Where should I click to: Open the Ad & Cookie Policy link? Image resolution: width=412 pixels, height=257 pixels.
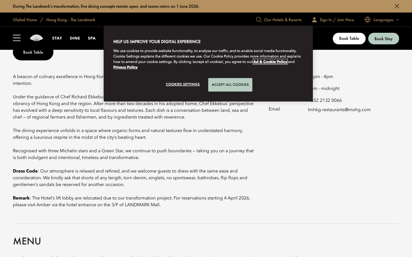pyautogui.click(x=270, y=62)
